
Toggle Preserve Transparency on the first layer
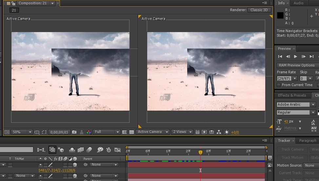point(10,165)
